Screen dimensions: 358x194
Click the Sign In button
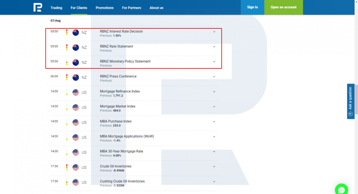click(x=253, y=7)
